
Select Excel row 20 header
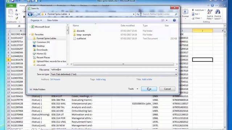[x=8, y=104]
